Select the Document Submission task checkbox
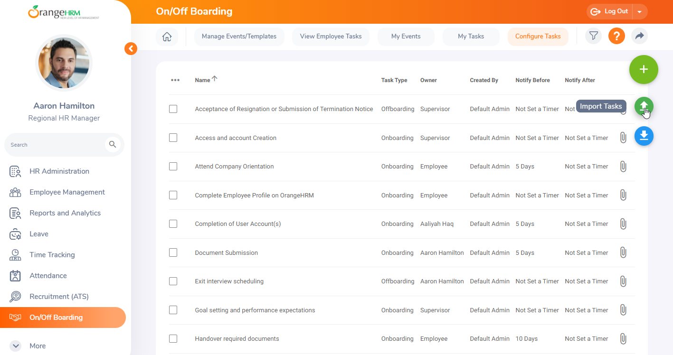 point(173,252)
